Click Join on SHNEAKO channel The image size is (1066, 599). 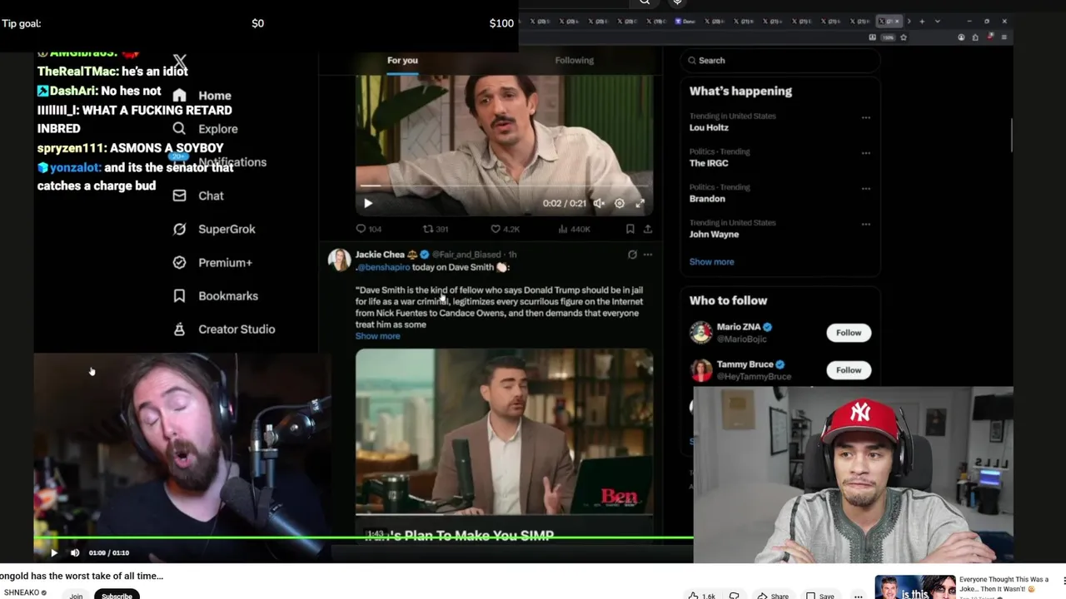[76, 596]
